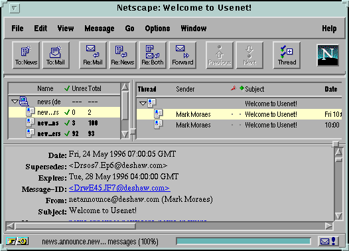Screen dimensions: 349x251
Task: Click the Total column header
Action: [94, 88]
